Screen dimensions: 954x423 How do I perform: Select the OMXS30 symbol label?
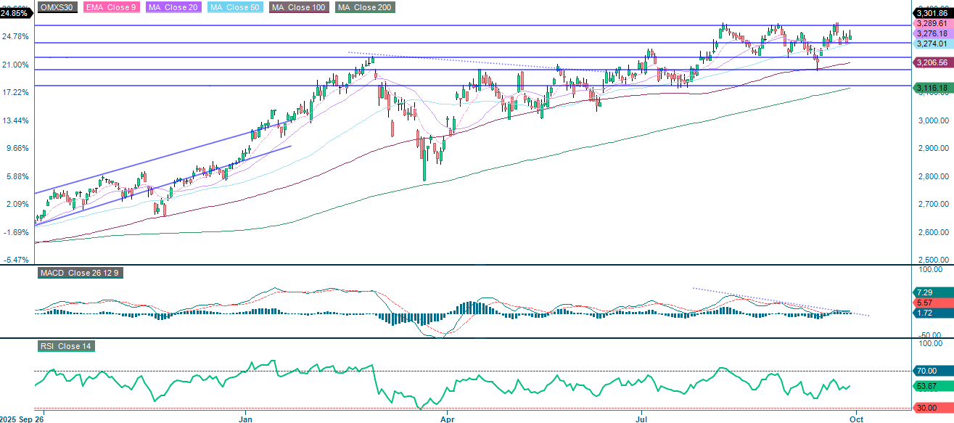tap(57, 7)
